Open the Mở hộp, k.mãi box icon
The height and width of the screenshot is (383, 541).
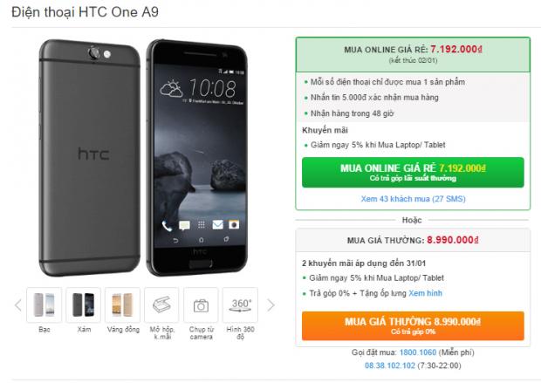[x=161, y=305]
